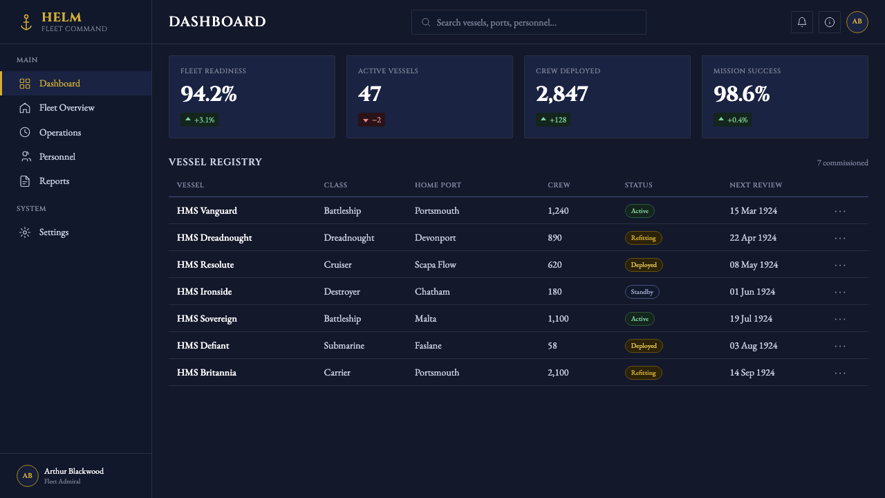This screenshot has width=885, height=498.
Task: Focus the search vessels input field
Action: point(529,22)
